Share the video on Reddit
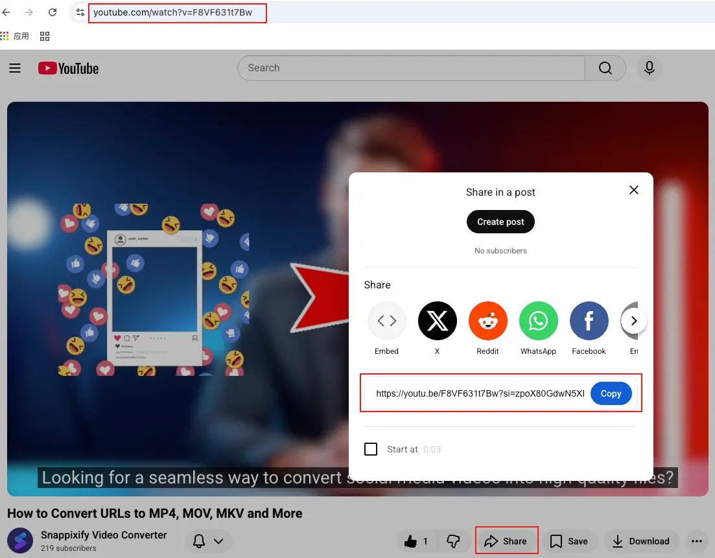715x558 pixels. 487,321
